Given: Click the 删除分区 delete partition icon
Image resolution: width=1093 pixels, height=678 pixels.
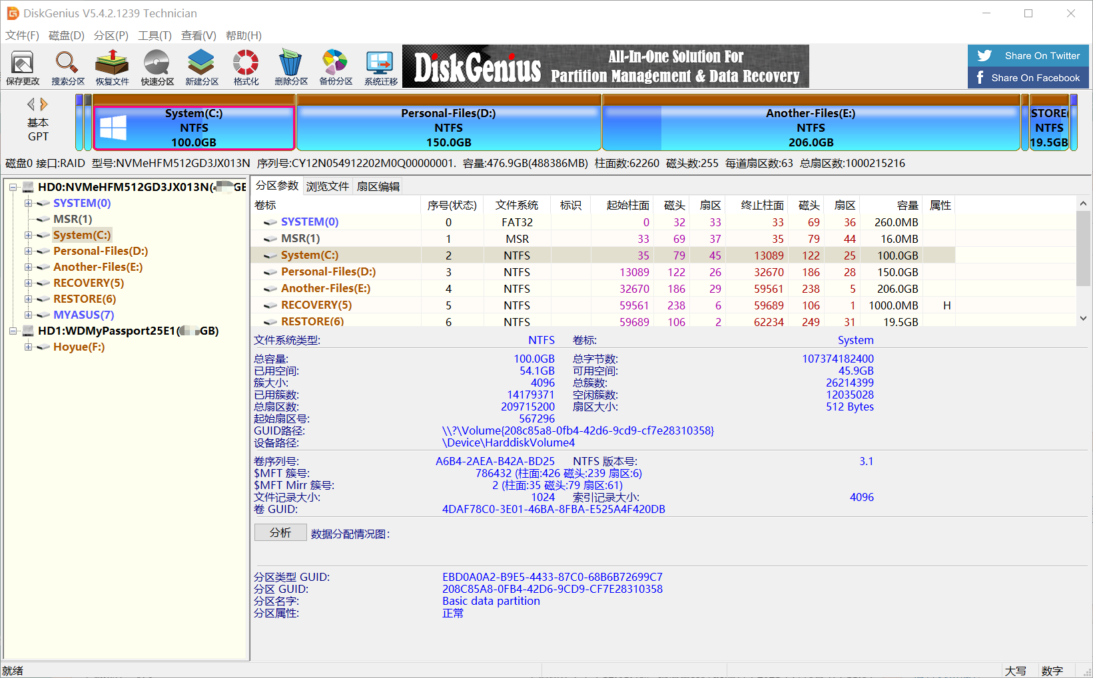Looking at the screenshot, I should pyautogui.click(x=290, y=68).
